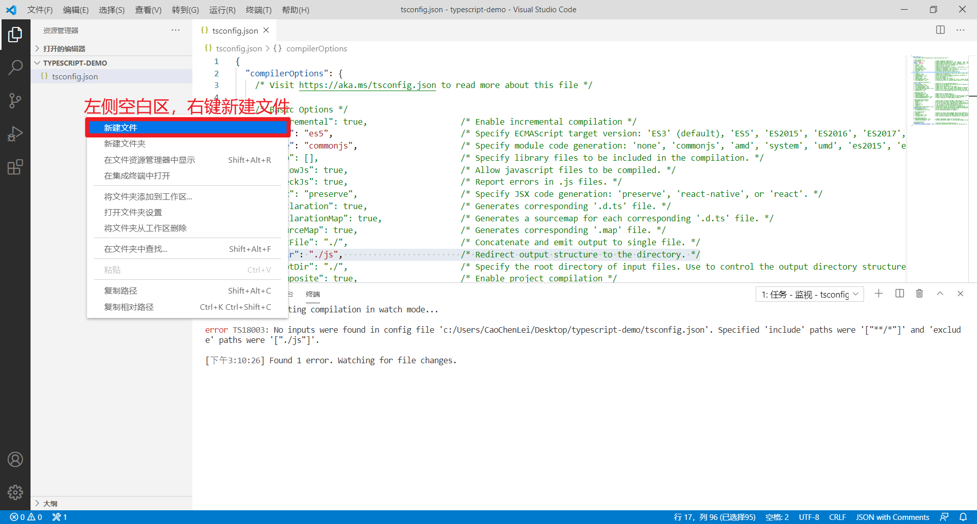Click the UTF-8 encoding selector

click(809, 517)
